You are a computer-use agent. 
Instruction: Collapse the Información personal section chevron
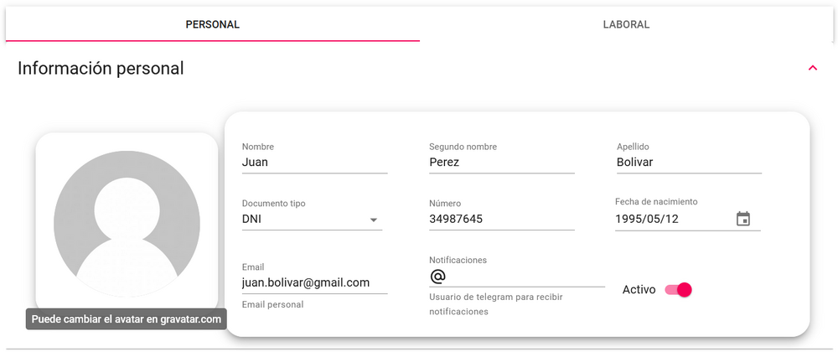pos(812,68)
